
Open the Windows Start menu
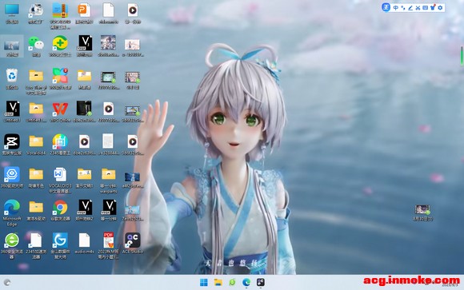point(204,282)
